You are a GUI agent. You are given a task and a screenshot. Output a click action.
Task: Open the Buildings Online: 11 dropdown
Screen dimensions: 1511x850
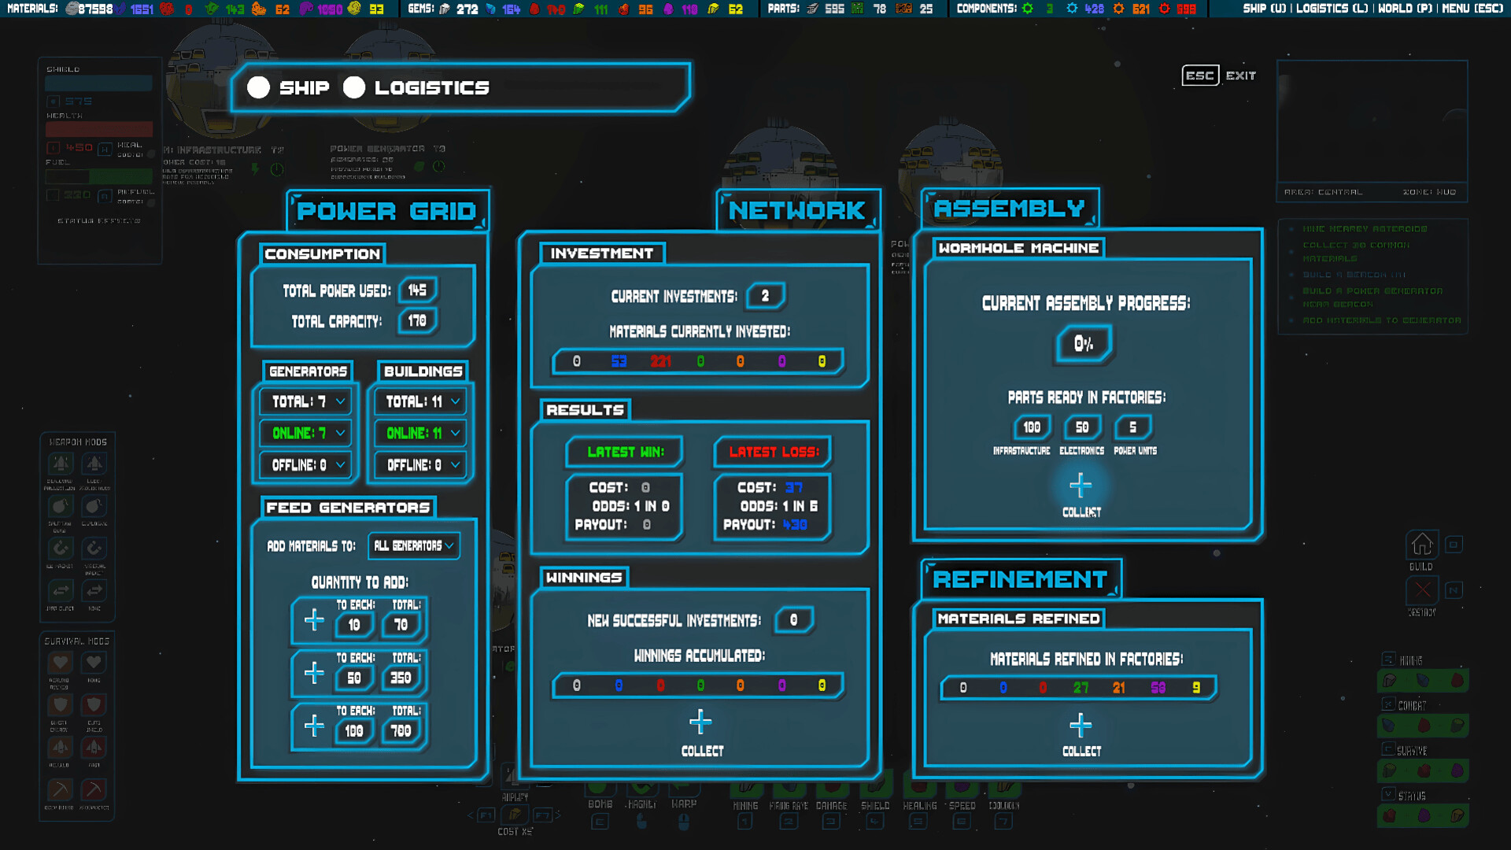tap(419, 433)
